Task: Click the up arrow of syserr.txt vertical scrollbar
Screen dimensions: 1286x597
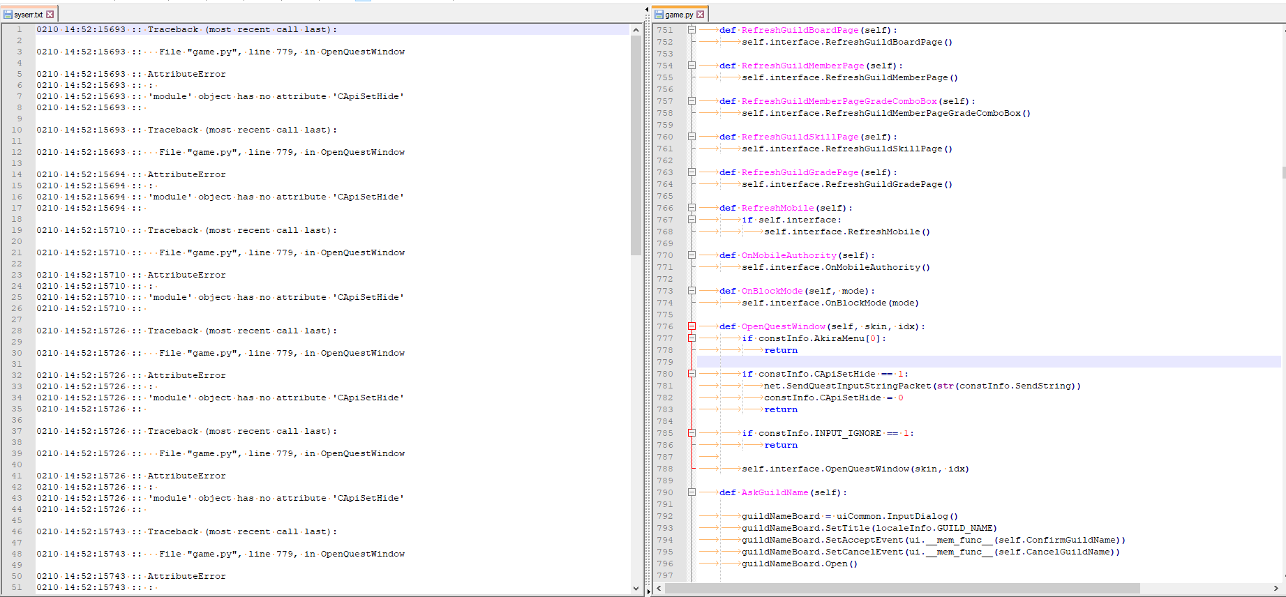Action: (x=636, y=30)
